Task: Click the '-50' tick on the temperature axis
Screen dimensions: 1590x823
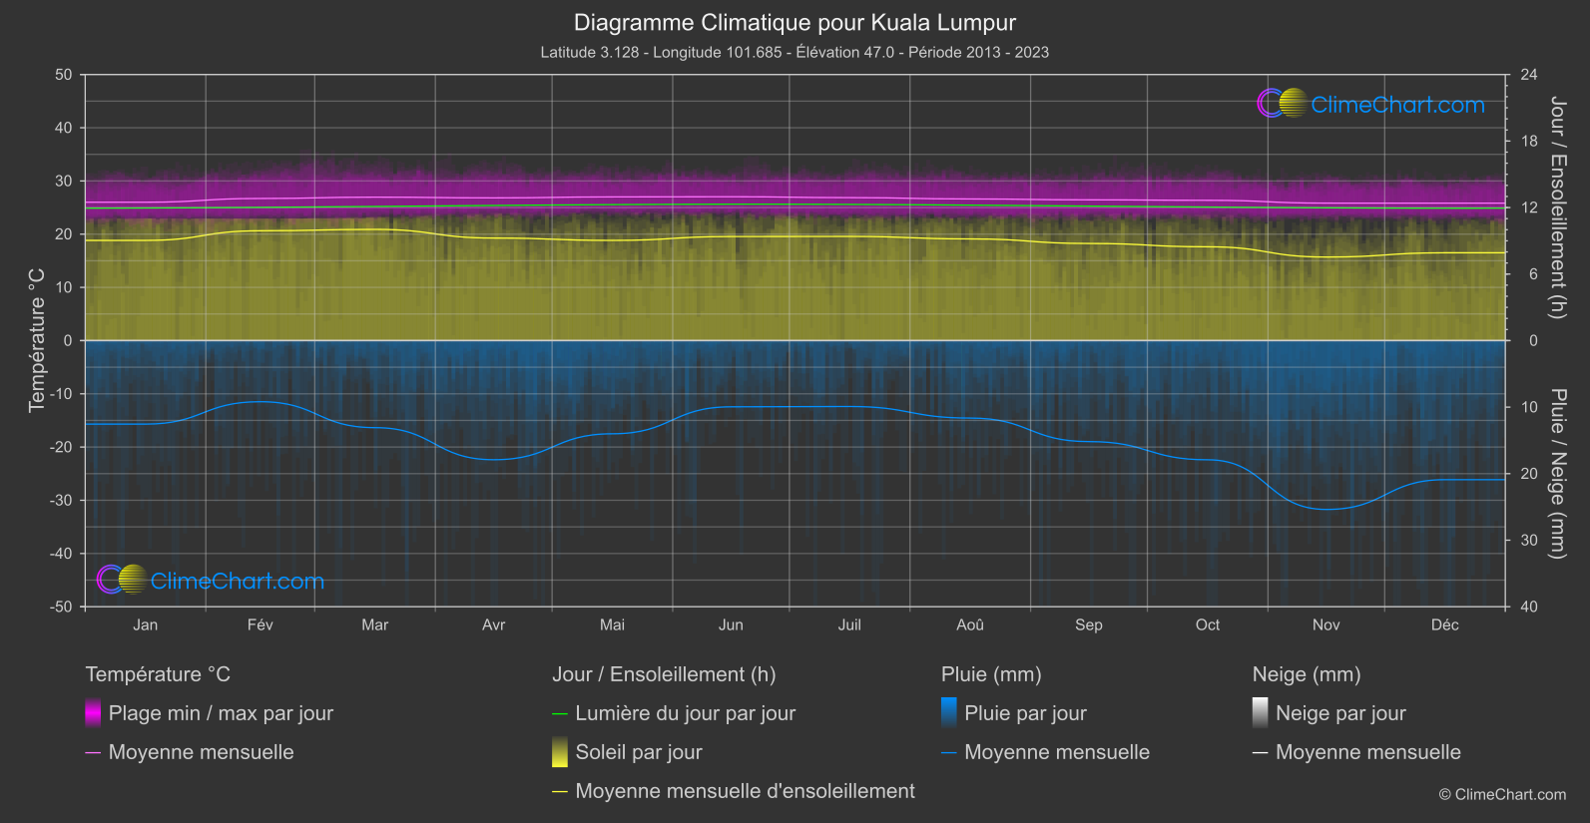Action: 61,607
